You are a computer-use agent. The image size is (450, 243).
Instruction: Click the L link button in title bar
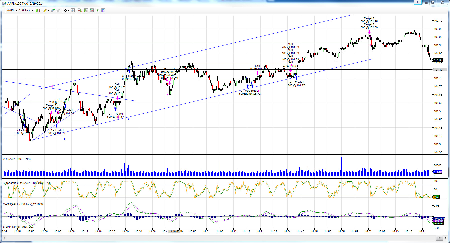tap(418, 2)
